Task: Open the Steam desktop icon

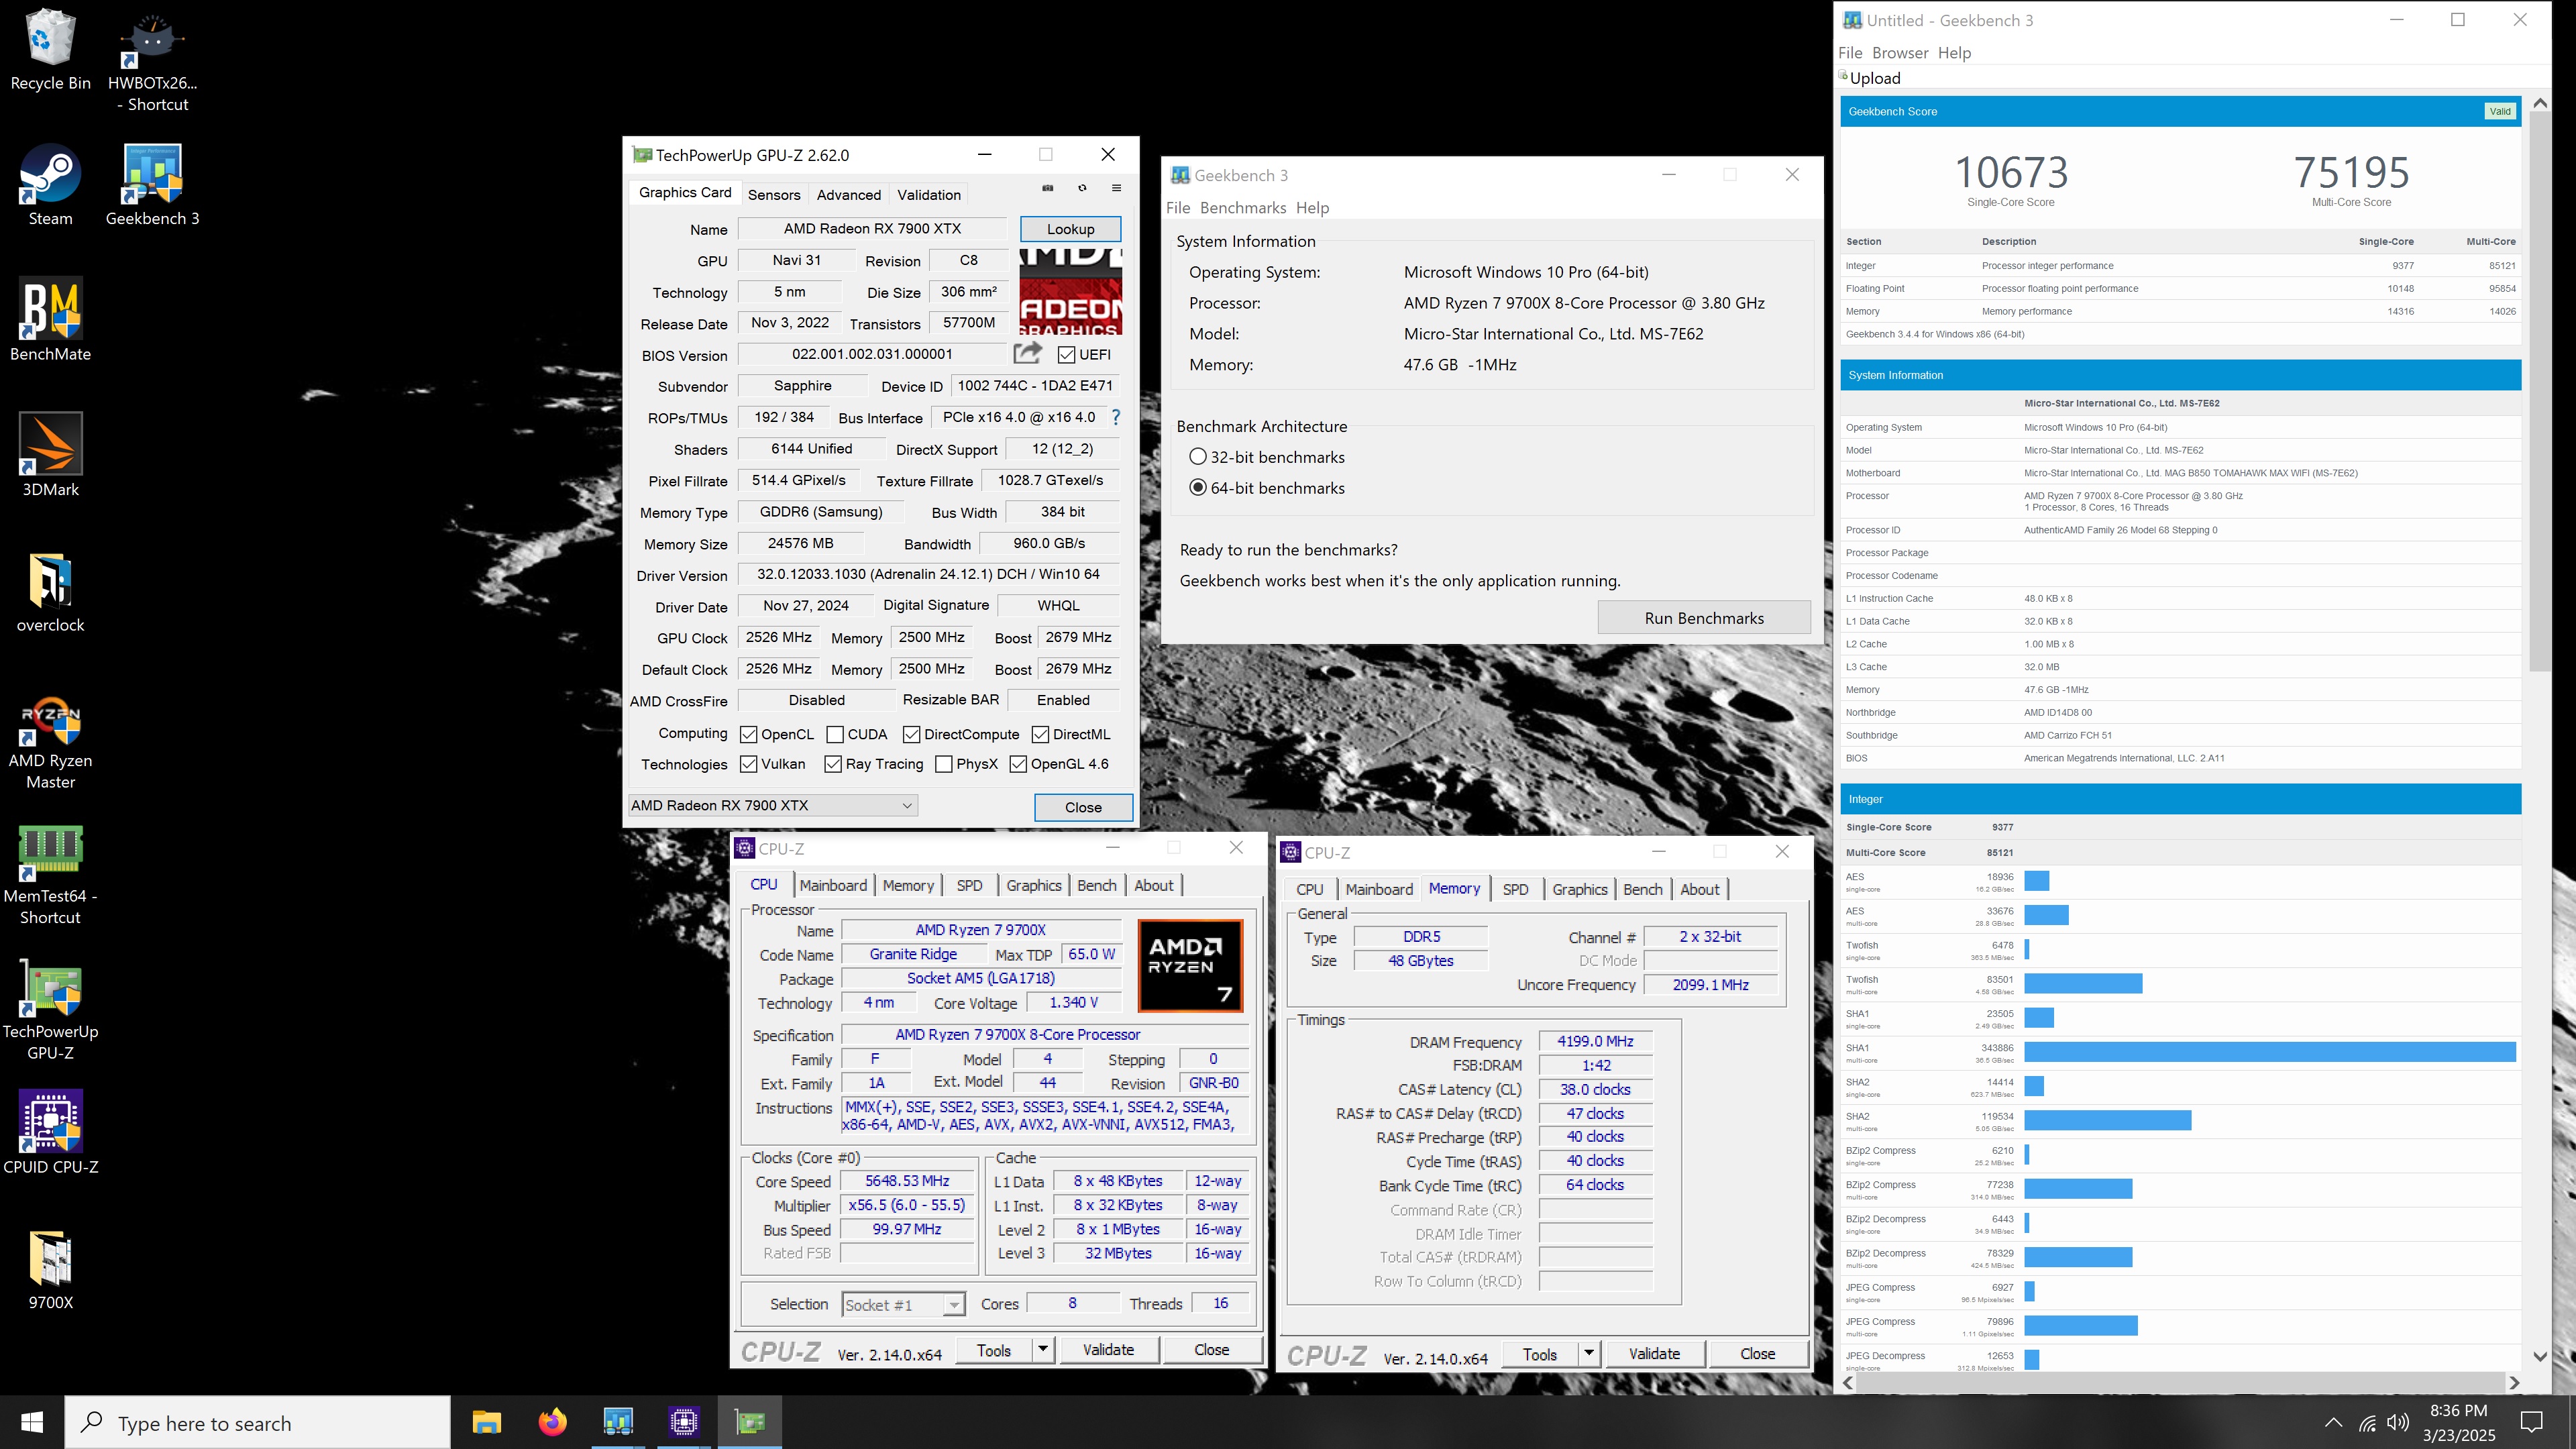Action: 50,185
